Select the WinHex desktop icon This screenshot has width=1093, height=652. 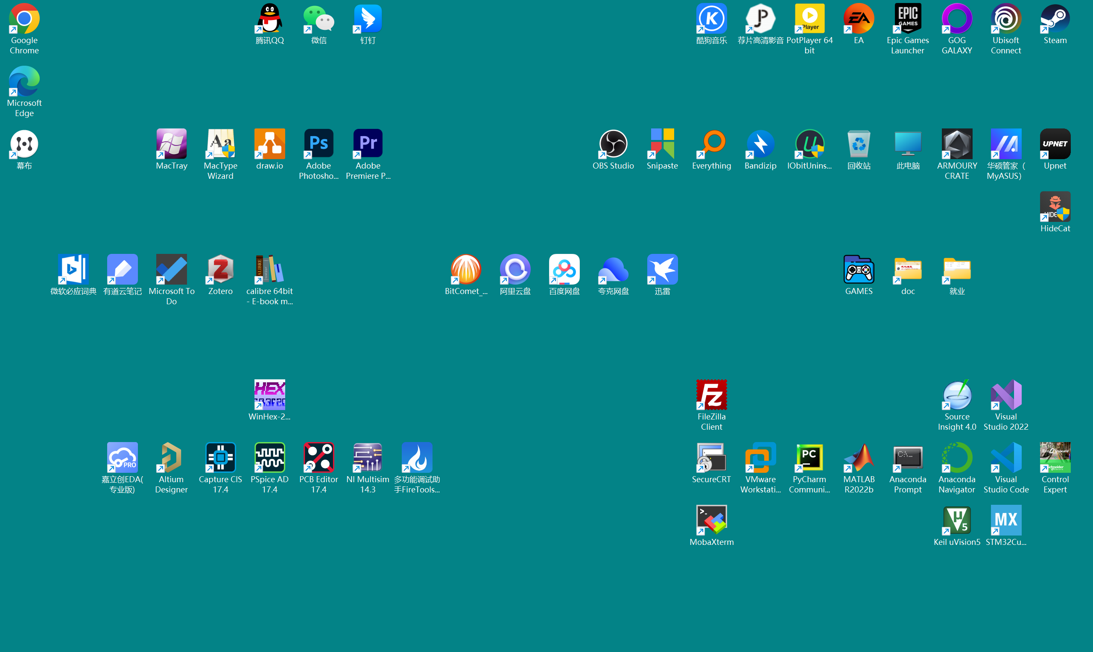point(270,395)
